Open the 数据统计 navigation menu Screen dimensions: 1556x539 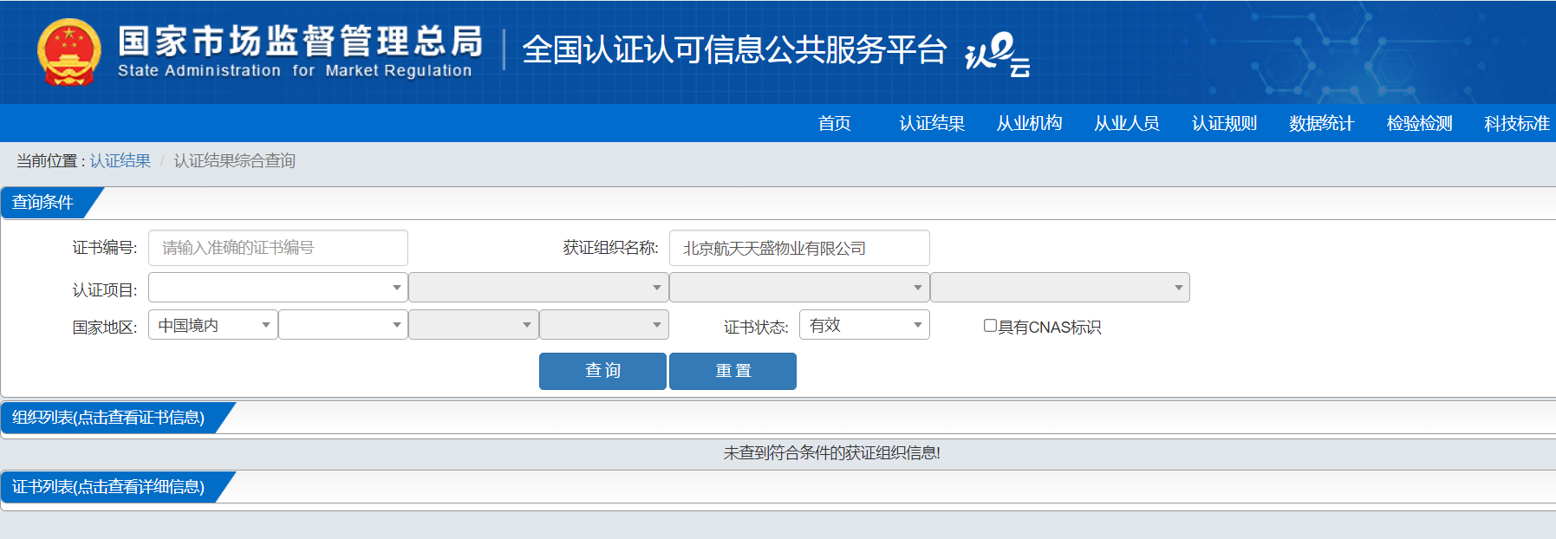tap(1321, 123)
